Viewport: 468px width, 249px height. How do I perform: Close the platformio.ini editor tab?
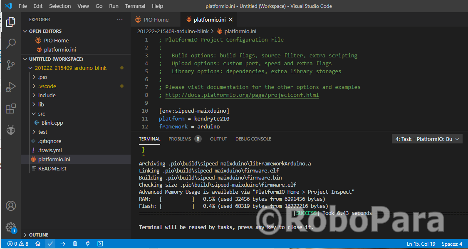point(231,20)
